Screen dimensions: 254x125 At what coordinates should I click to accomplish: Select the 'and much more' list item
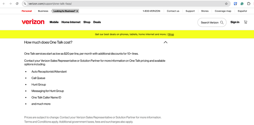[x=41, y=104]
